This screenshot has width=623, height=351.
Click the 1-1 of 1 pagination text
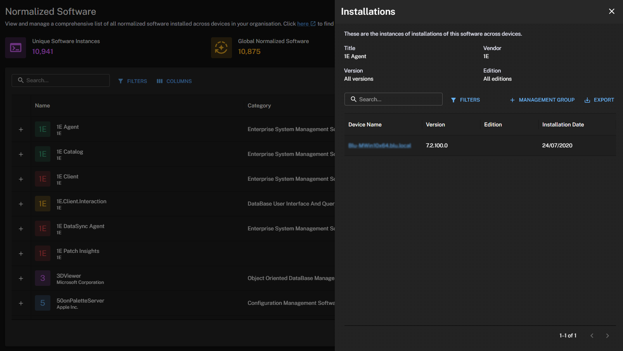568,335
